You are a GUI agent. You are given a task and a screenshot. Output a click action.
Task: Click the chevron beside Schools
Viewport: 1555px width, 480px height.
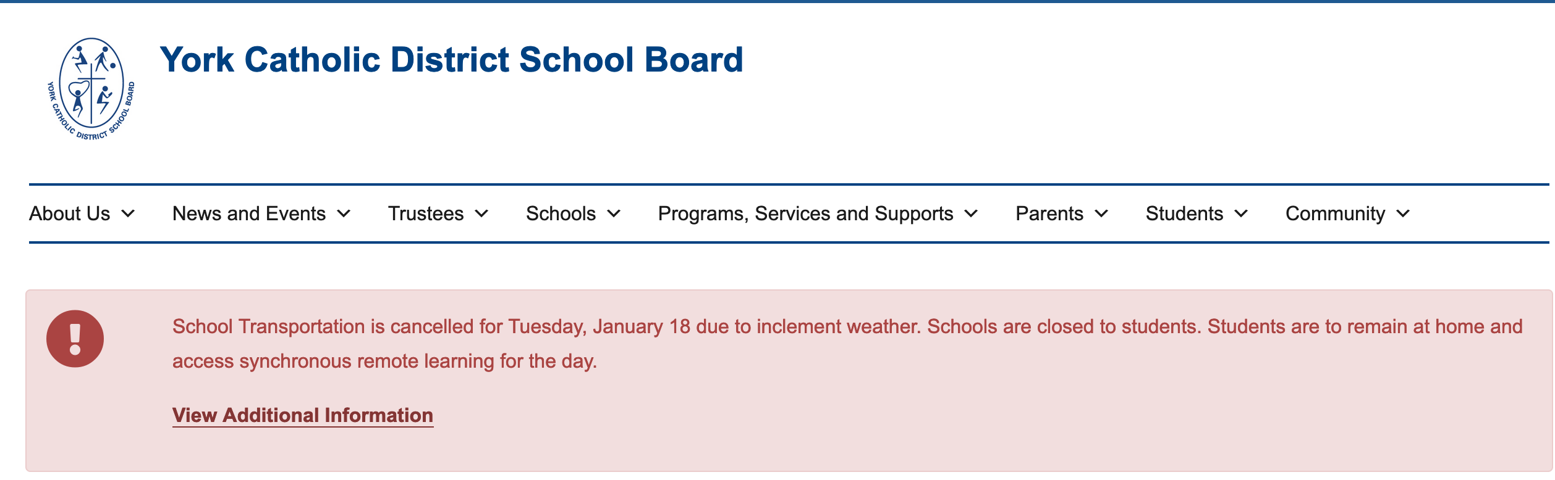point(614,214)
